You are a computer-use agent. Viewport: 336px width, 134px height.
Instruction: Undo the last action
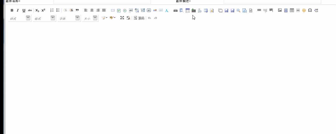click(149, 18)
